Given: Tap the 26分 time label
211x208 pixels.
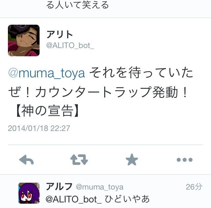Looking at the screenshot, I should 194,187.
